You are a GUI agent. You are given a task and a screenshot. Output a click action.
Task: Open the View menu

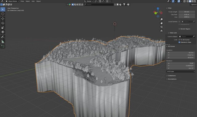pos(22,1)
